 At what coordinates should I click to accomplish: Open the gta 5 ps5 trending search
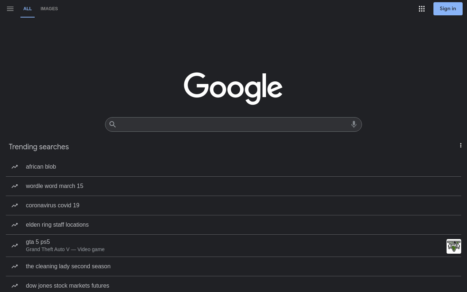(x=233, y=246)
